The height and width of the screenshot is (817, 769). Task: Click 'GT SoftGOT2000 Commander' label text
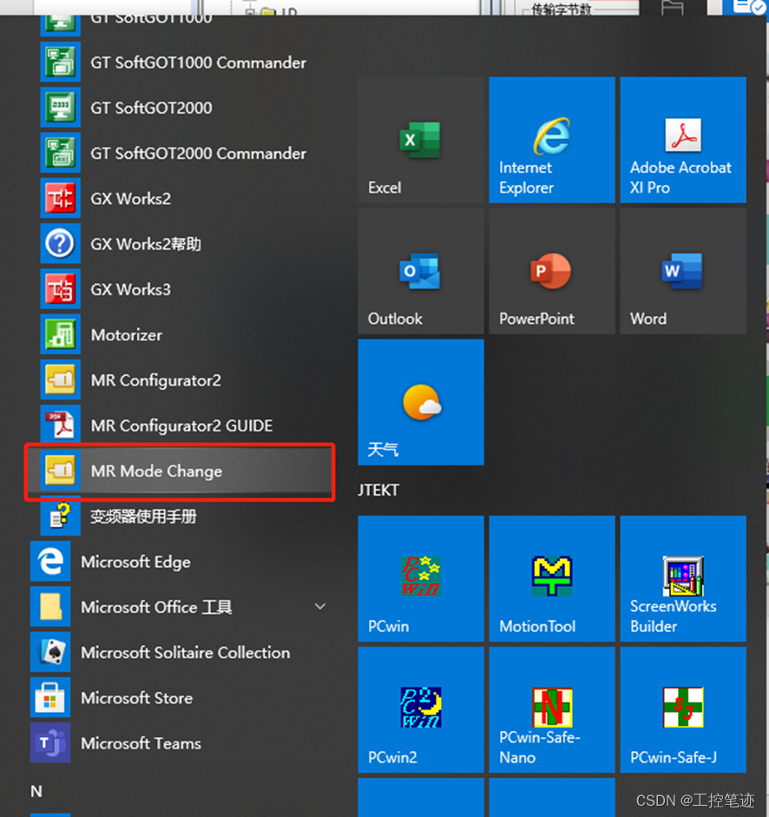(199, 153)
